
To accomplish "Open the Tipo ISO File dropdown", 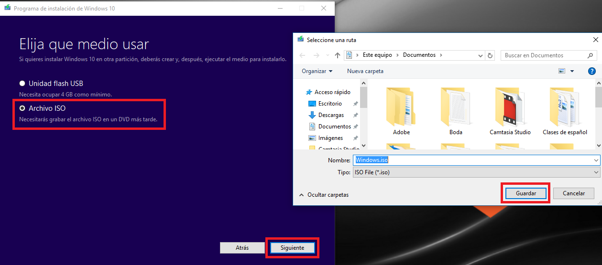I will pos(476,172).
